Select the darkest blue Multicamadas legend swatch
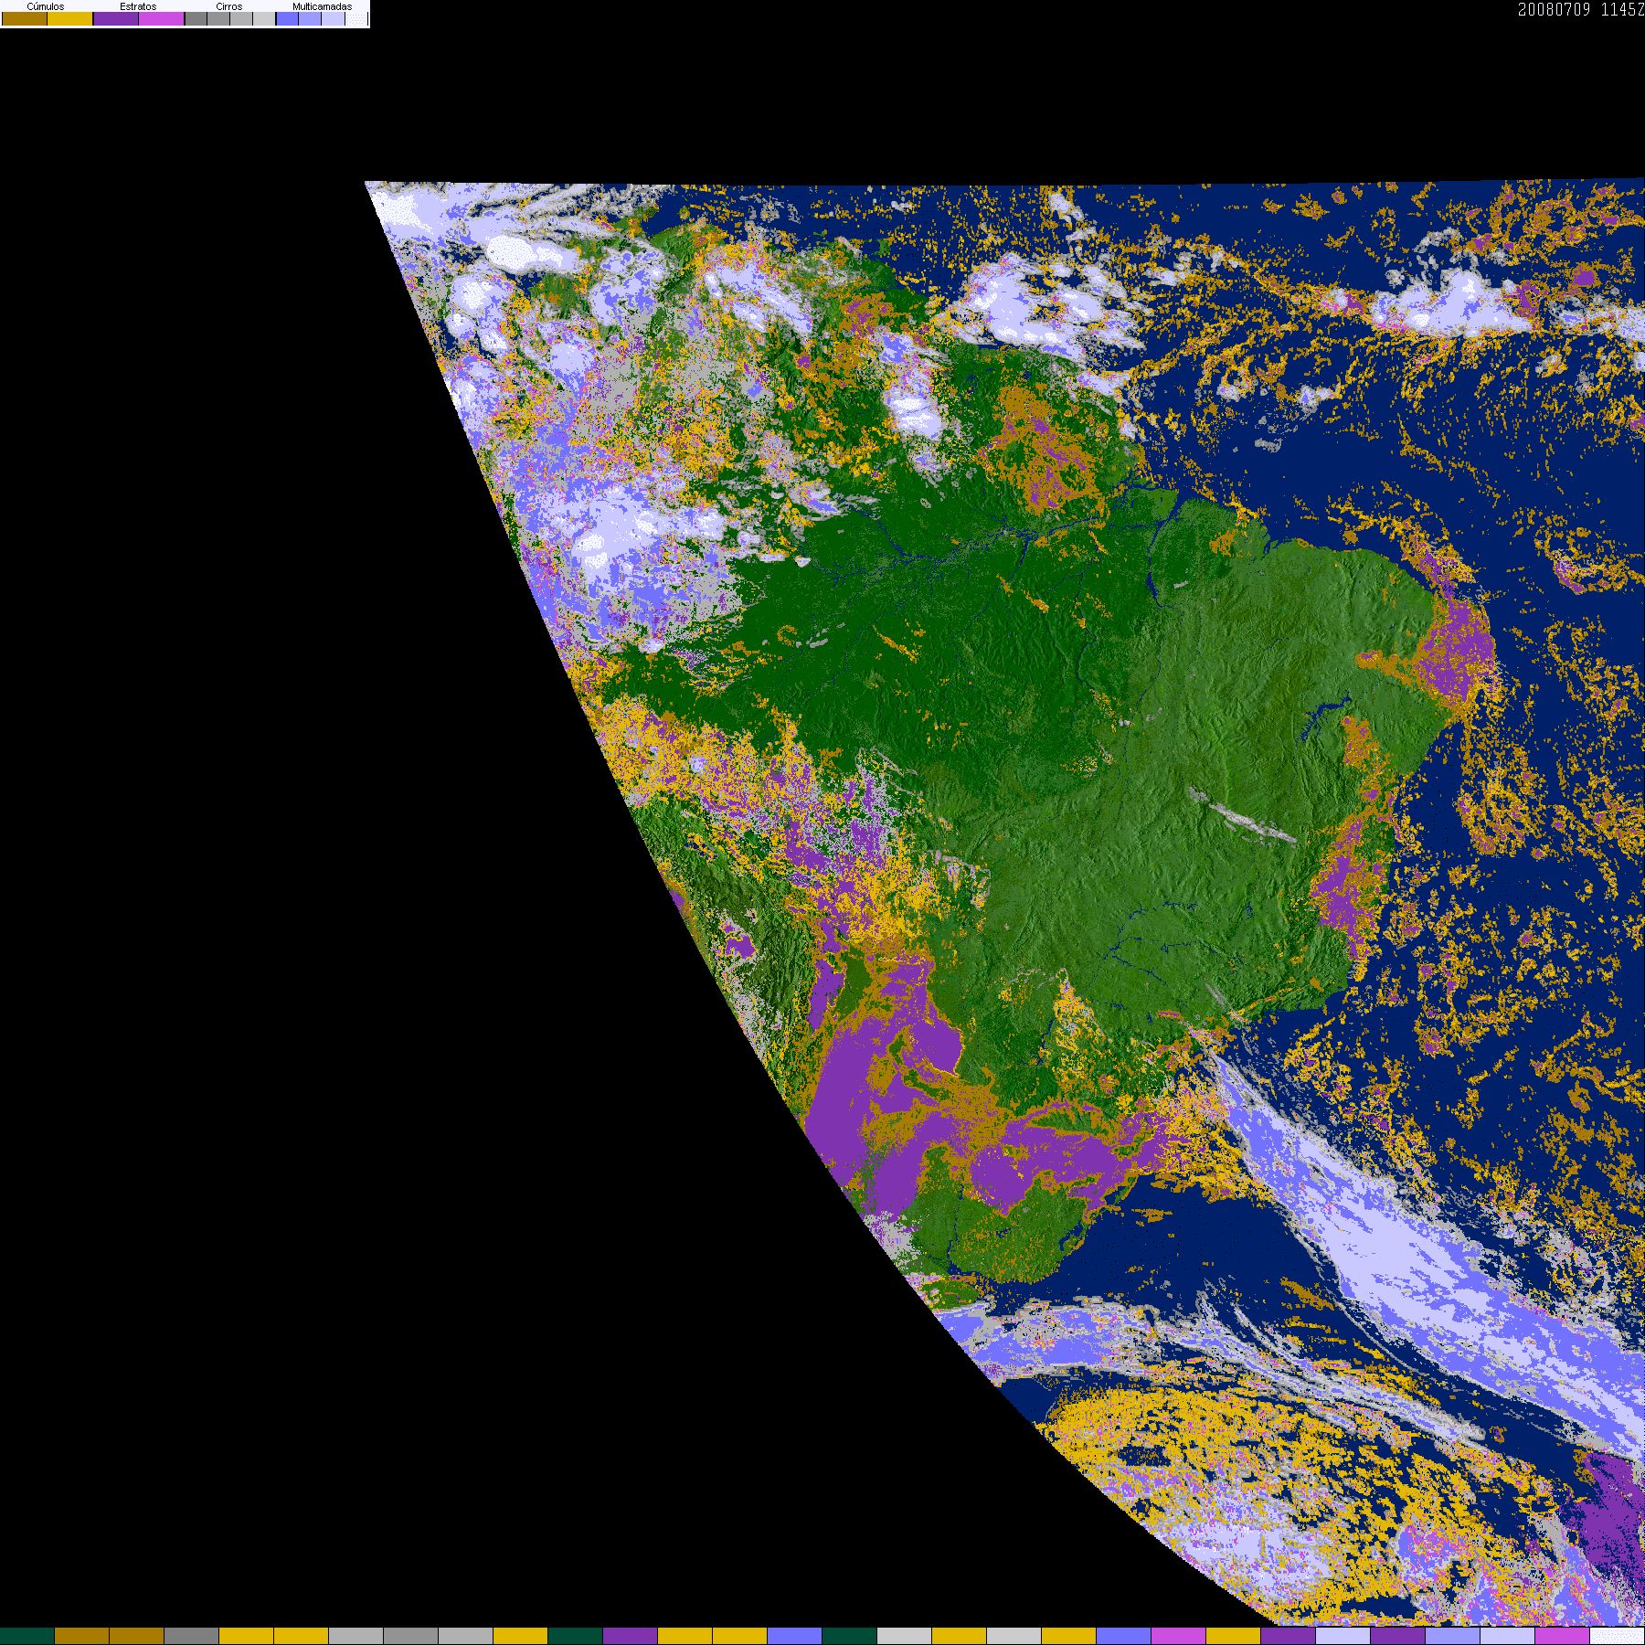 [x=287, y=18]
